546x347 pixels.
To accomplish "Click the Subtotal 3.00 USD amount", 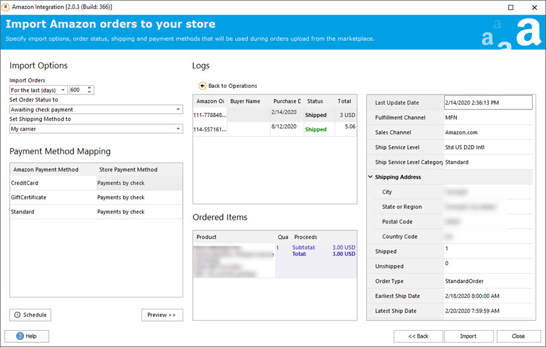I will [x=344, y=248].
